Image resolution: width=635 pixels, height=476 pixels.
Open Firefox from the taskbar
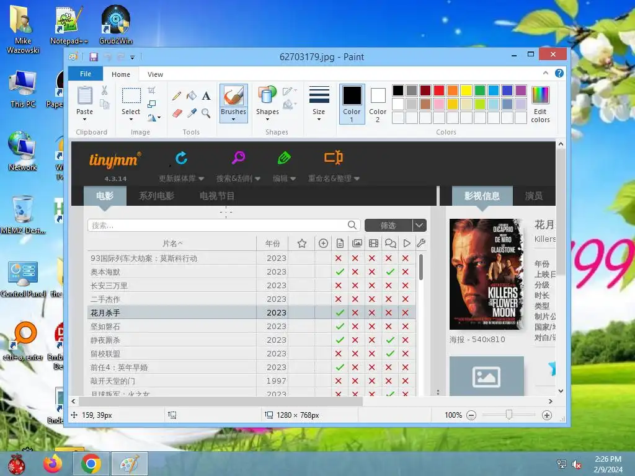click(53, 464)
